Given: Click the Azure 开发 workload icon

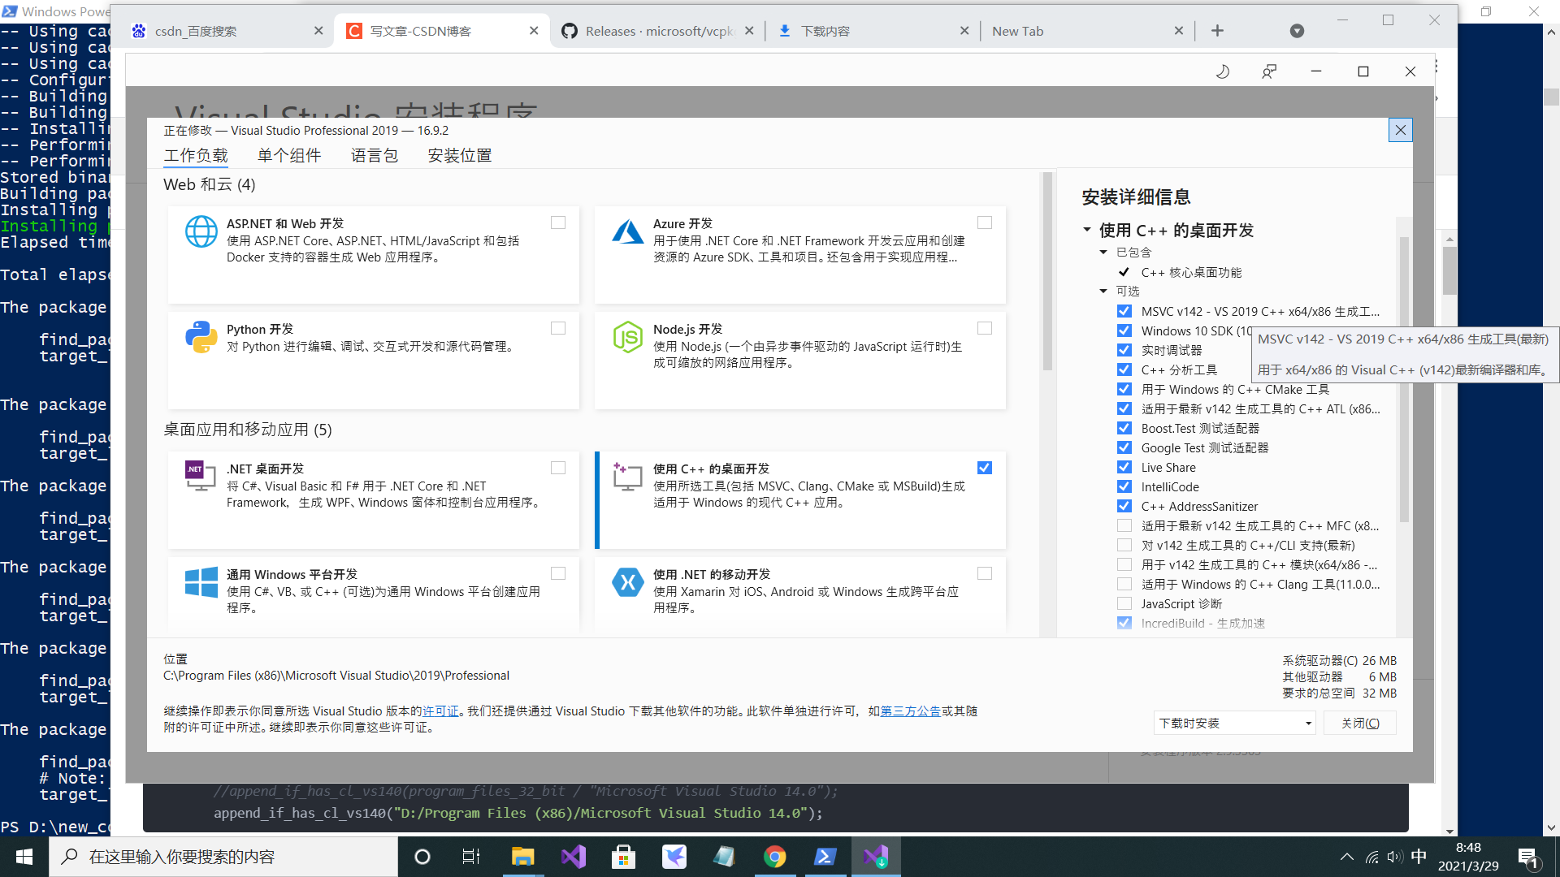Looking at the screenshot, I should [627, 231].
